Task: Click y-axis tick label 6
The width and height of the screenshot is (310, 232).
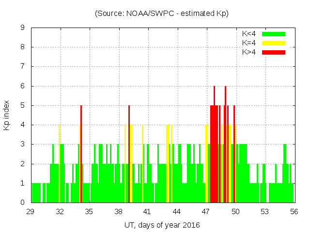Action: [x=23, y=86]
